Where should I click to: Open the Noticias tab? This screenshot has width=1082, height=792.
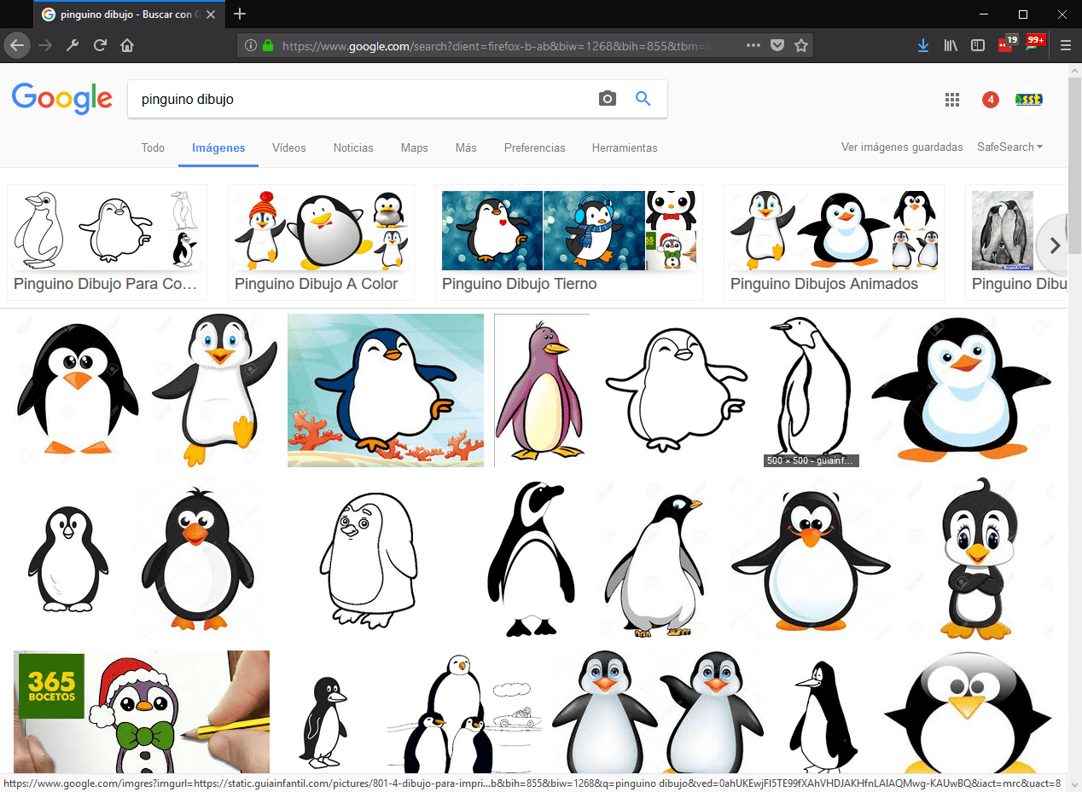tap(353, 147)
